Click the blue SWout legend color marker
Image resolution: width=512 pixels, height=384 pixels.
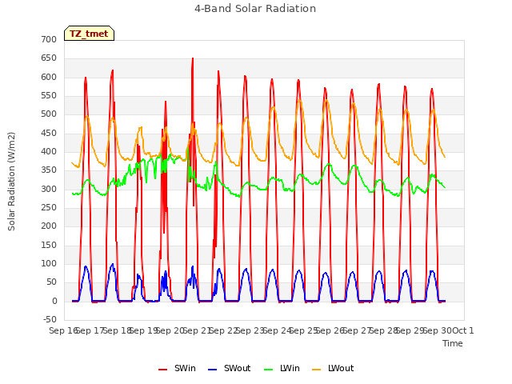pyautogui.click(x=212, y=370)
